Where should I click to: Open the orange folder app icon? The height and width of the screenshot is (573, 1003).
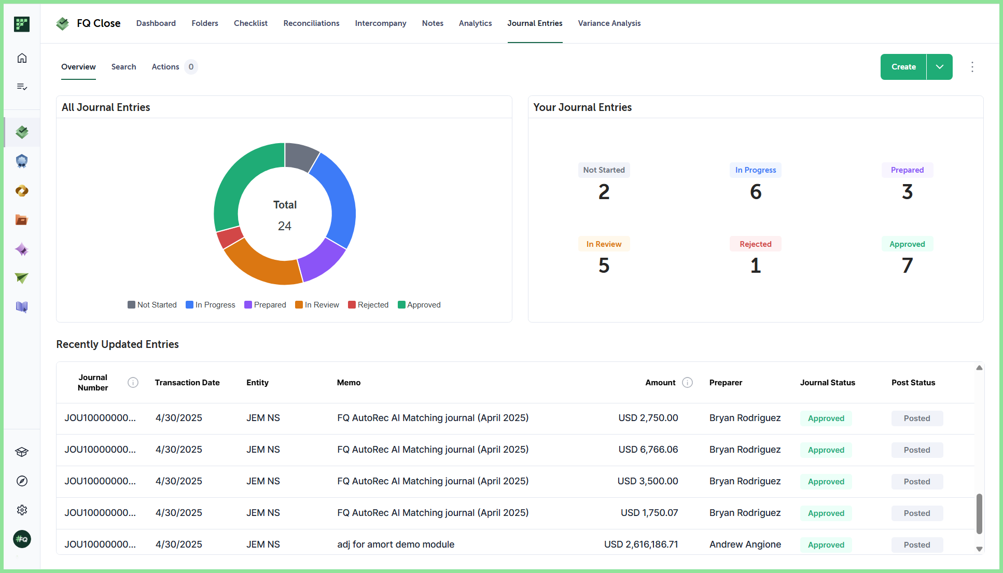[22, 220]
